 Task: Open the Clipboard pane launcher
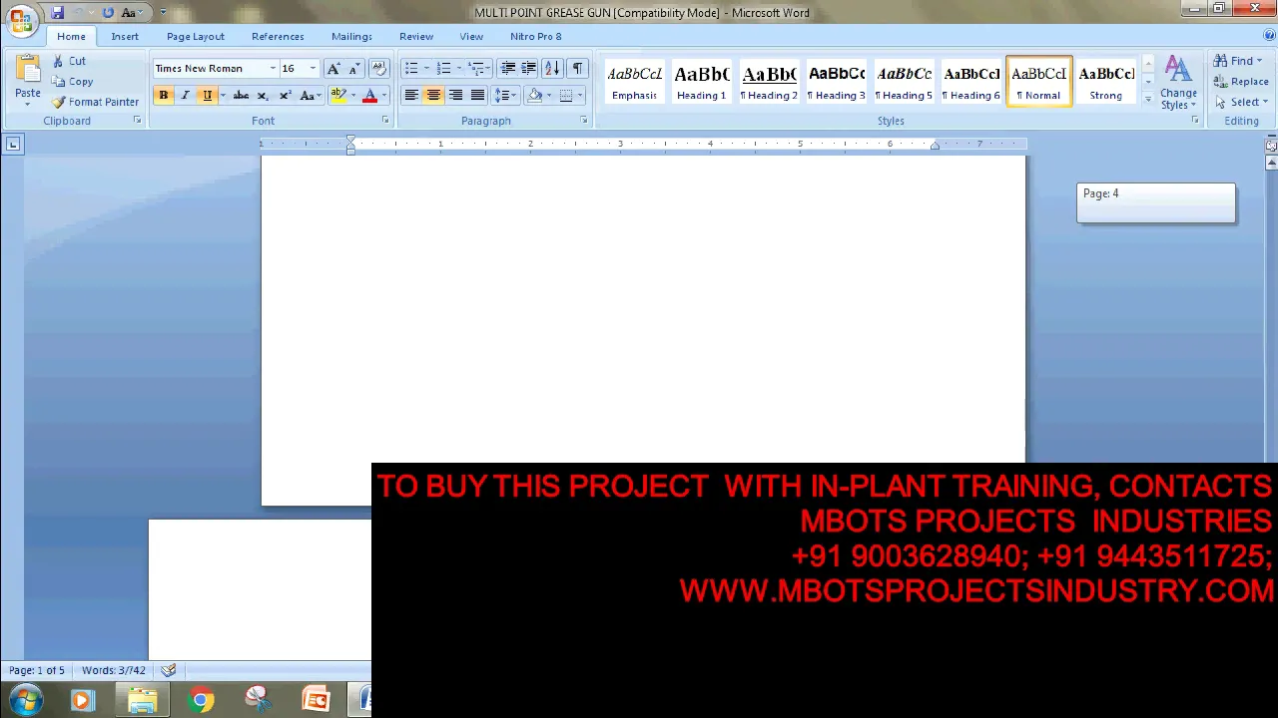[x=137, y=121]
